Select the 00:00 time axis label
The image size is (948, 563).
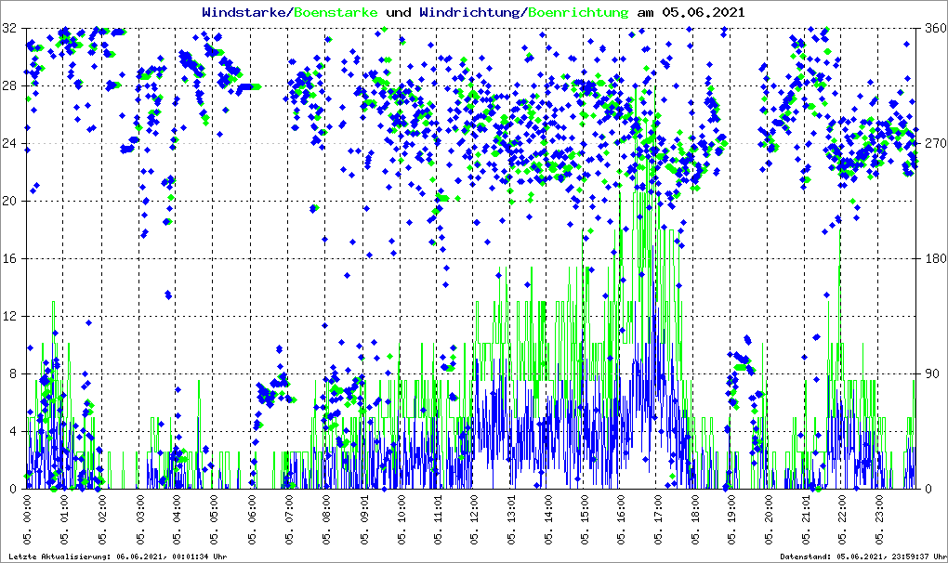tap(27, 520)
